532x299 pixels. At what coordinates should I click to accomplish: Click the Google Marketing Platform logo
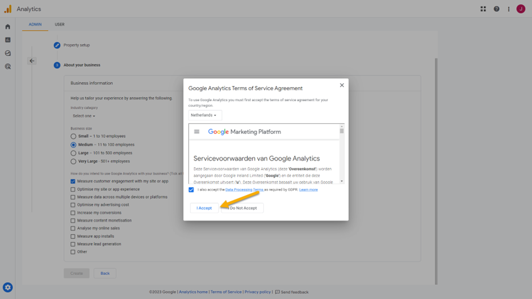244,132
